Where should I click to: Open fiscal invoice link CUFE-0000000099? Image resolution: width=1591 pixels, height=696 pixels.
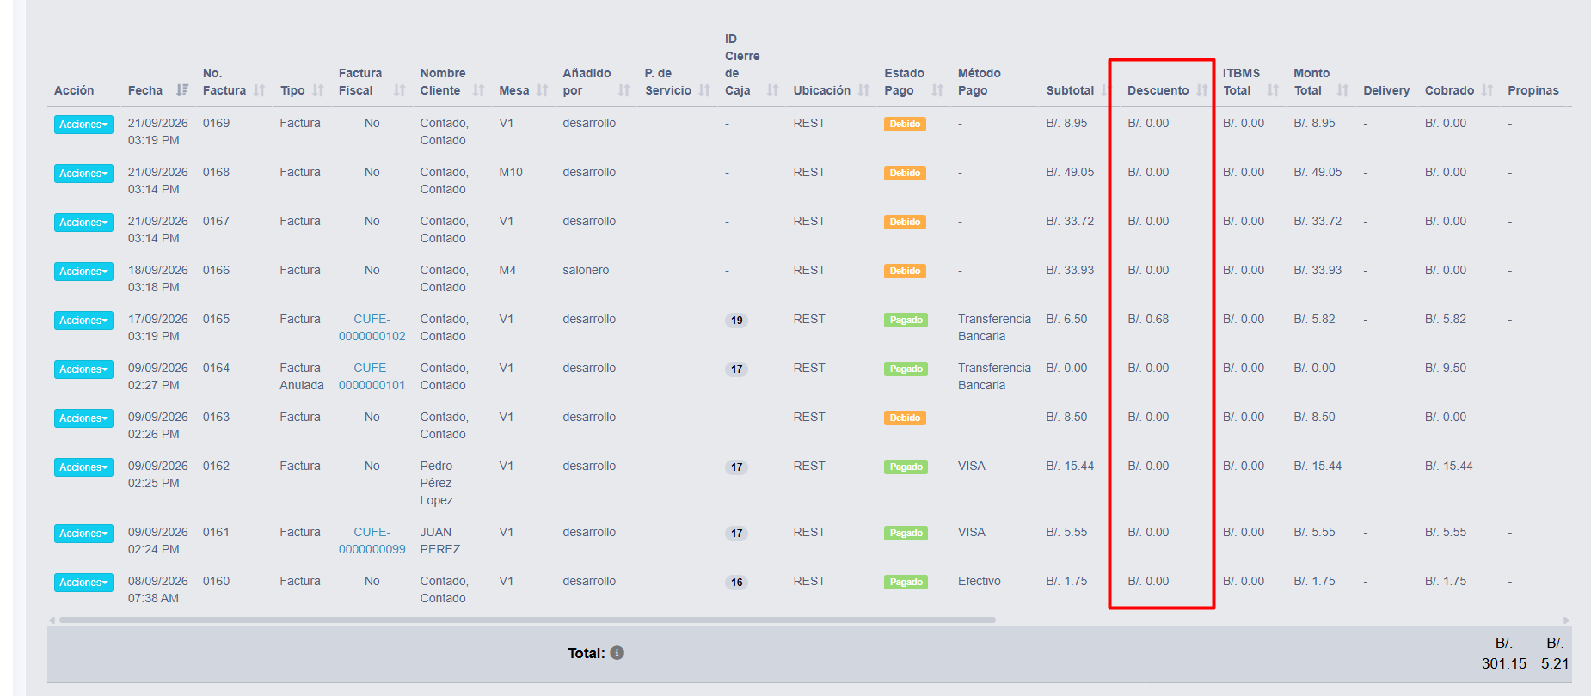pos(372,540)
